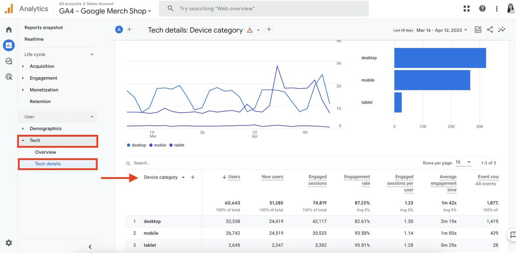516x253 pixels.
Task: View insights via the Insights icon
Action: (502, 29)
